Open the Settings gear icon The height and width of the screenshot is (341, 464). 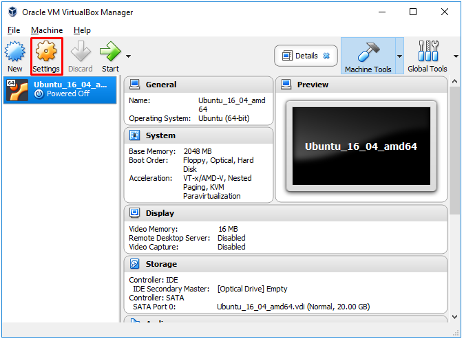click(x=46, y=51)
